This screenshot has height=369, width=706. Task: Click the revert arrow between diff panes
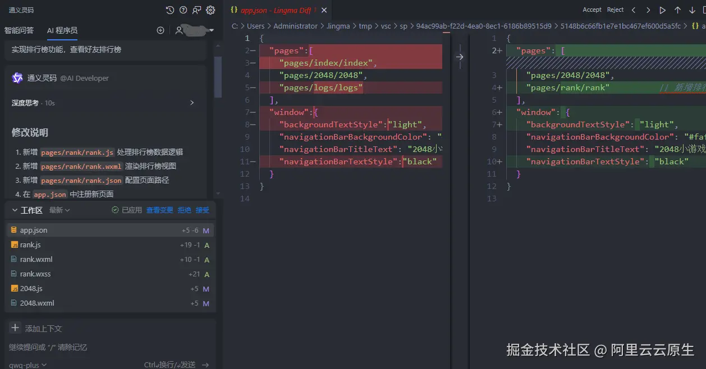(x=460, y=57)
